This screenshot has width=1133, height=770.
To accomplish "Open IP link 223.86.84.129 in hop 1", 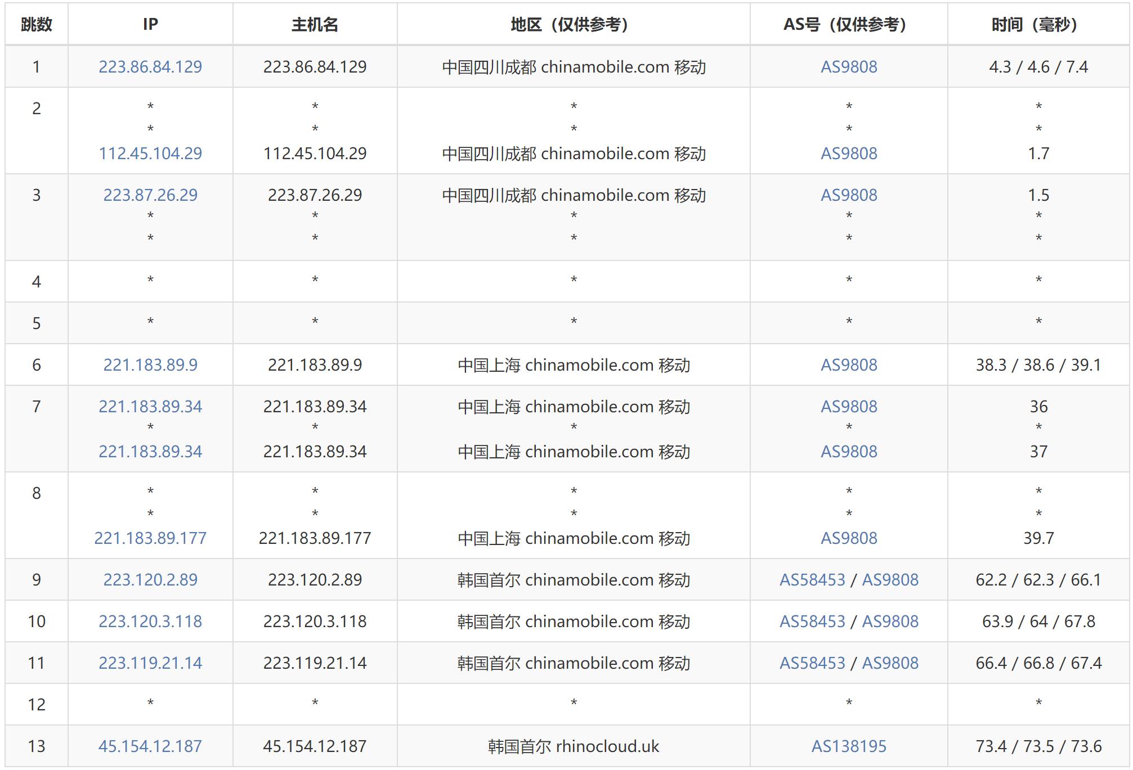I will point(150,67).
